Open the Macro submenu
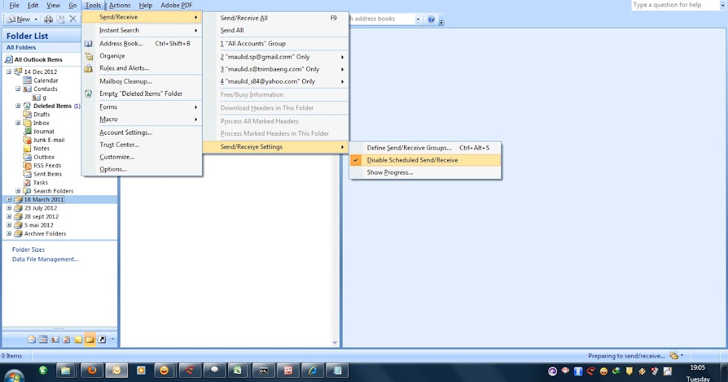 pos(142,119)
